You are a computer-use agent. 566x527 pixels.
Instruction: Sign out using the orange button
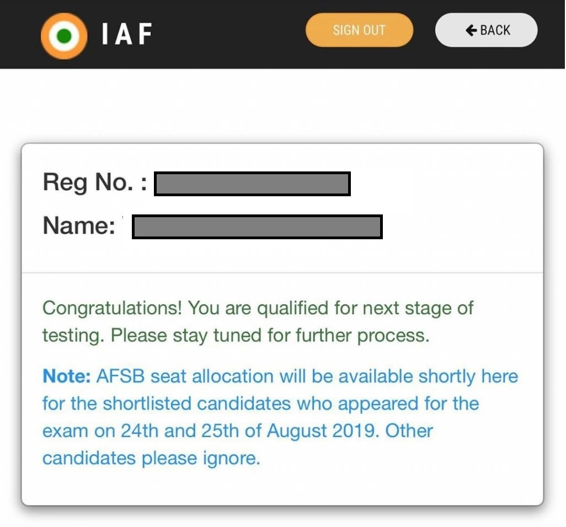point(359,30)
